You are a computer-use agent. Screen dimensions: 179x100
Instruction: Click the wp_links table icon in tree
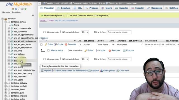(12, 51)
